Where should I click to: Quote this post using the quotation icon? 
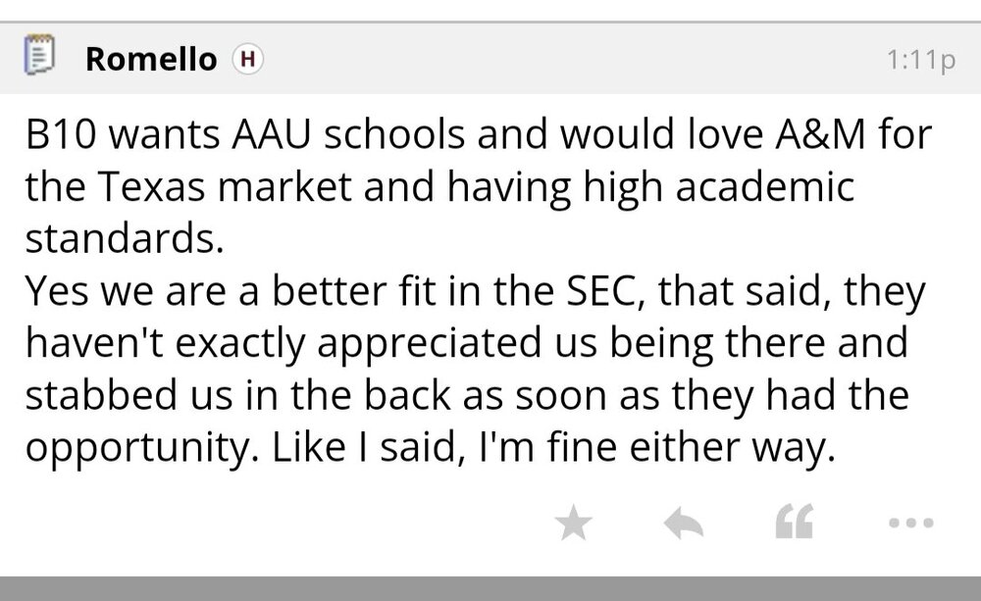pyautogui.click(x=793, y=525)
